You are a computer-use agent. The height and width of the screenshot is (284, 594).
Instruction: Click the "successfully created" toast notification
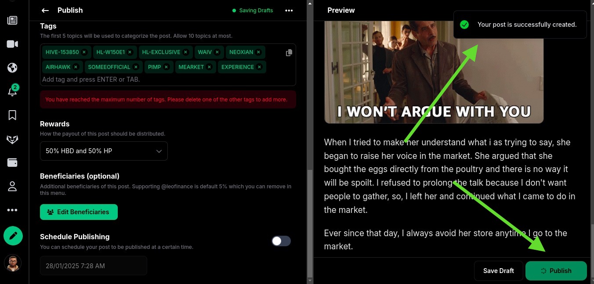[x=520, y=25]
